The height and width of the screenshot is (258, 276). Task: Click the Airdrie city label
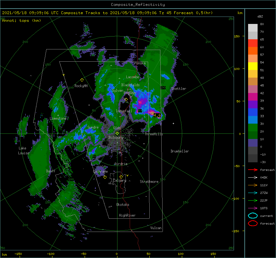pos(121,164)
